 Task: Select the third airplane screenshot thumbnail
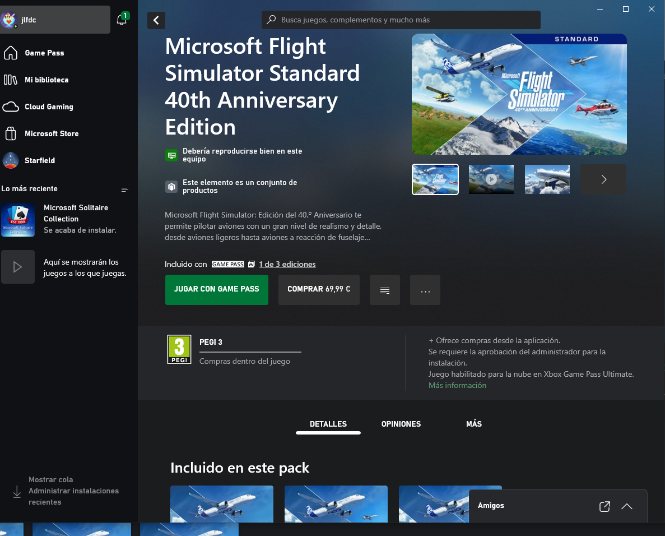547,179
